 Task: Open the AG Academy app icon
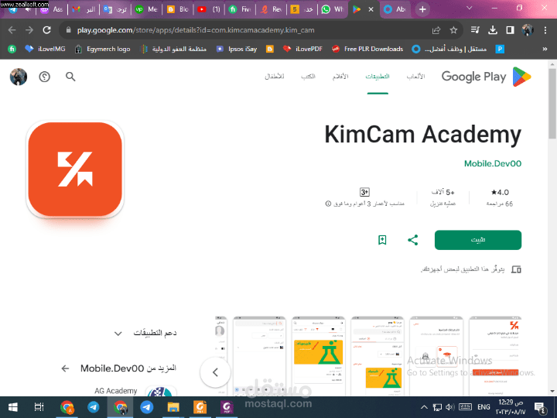pos(161,391)
